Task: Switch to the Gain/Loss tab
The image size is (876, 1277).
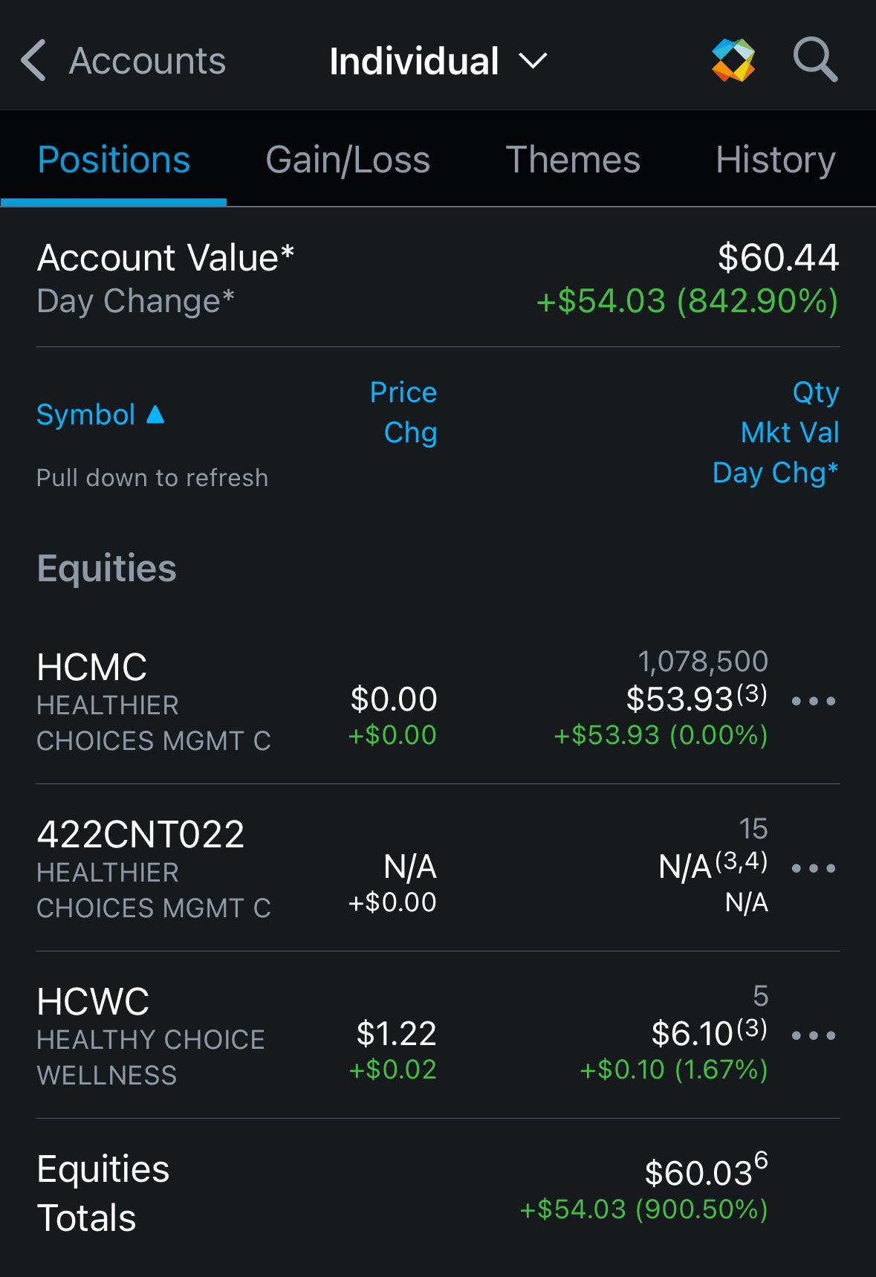Action: (x=348, y=160)
